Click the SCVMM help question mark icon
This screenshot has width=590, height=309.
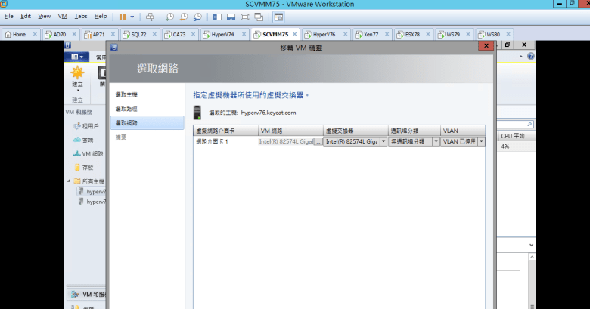click(x=530, y=57)
